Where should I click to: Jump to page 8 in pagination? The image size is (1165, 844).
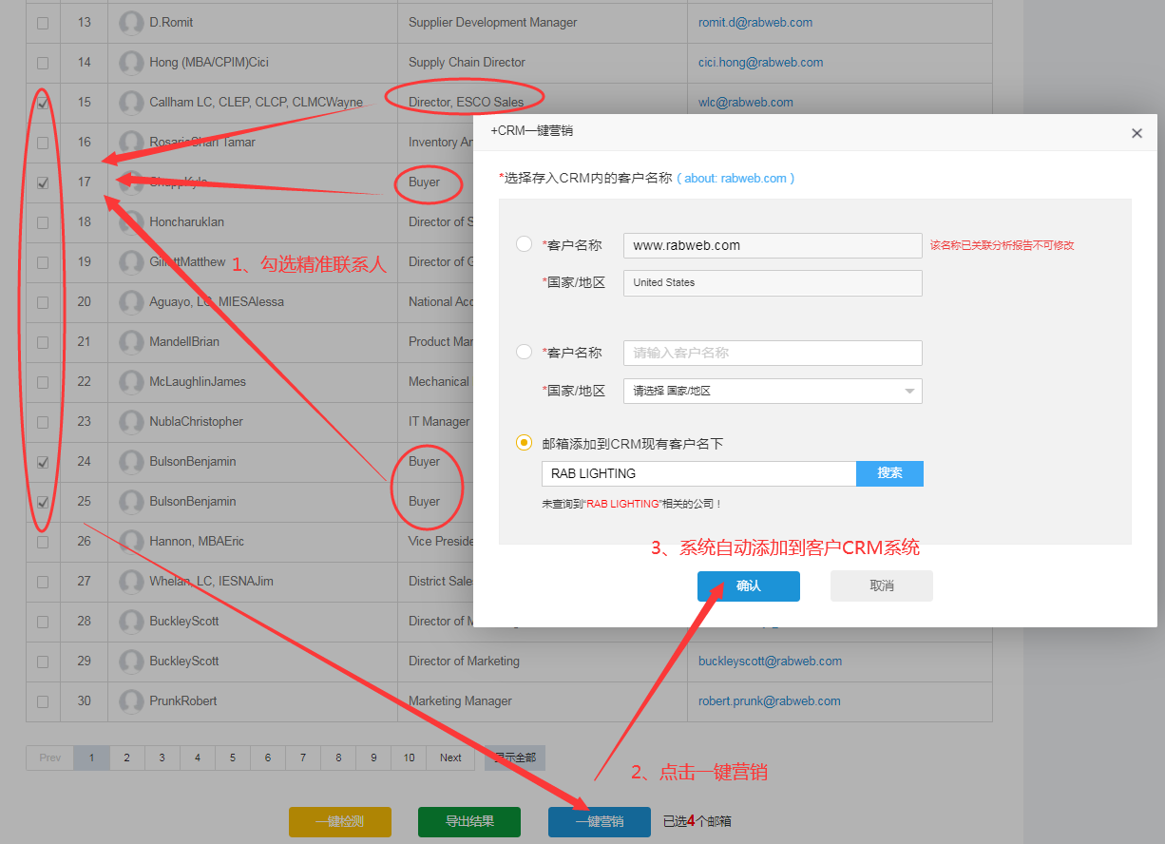338,758
